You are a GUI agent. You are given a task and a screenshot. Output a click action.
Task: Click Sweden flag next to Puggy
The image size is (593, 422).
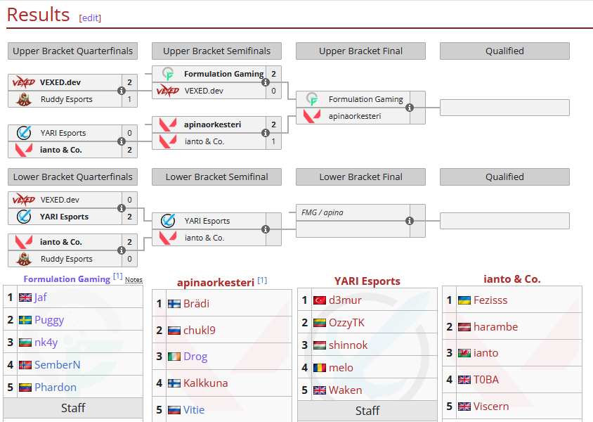(x=25, y=320)
